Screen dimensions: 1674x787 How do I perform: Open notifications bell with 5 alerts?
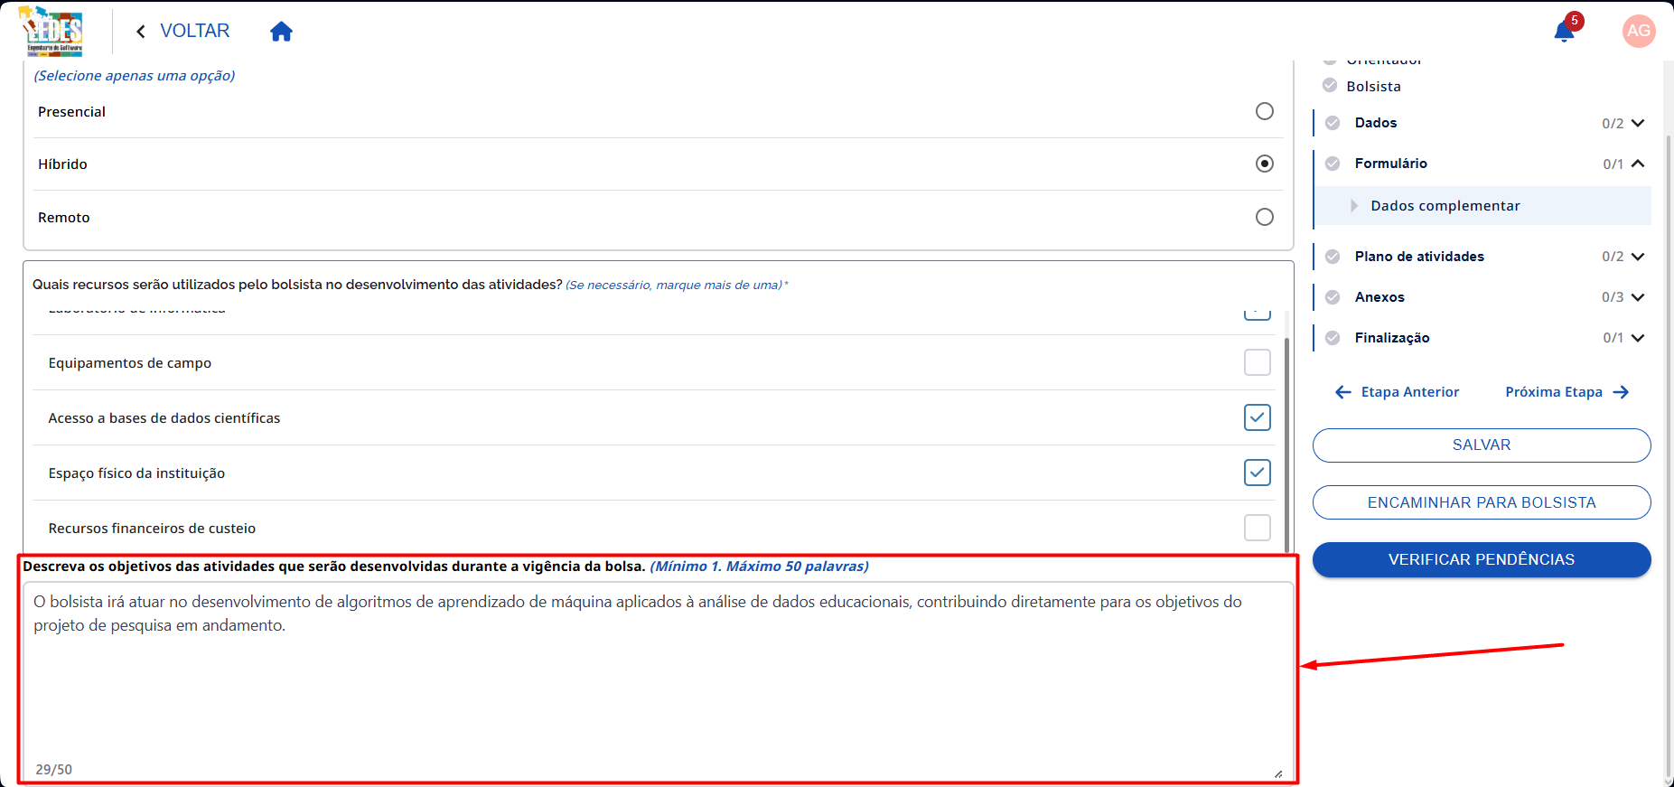[1565, 32]
